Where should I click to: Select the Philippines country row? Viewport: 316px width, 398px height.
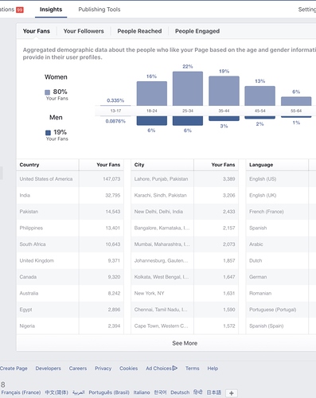pyautogui.click(x=70, y=228)
